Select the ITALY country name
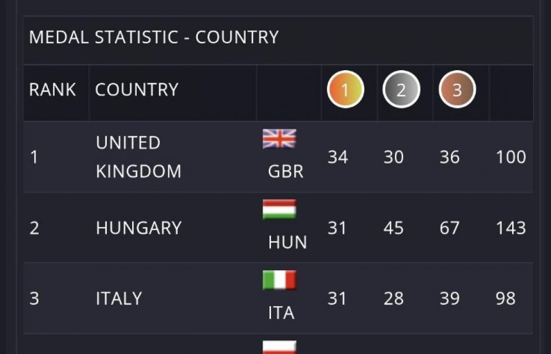The image size is (551, 354). point(119,298)
